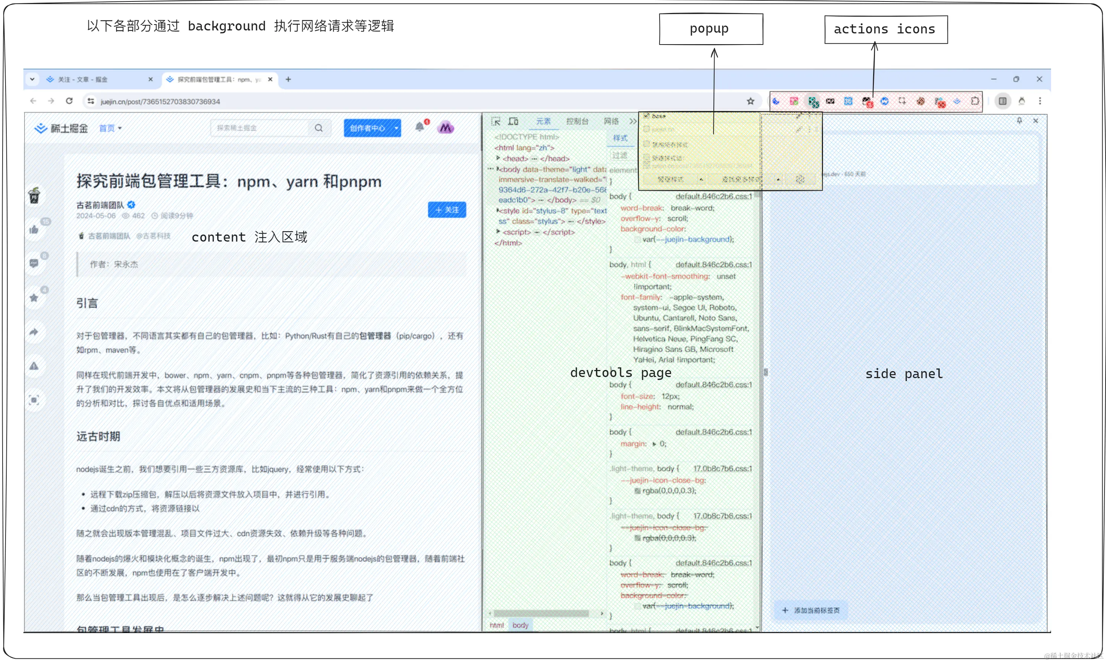Click the notification bell icon
Screen dimensions: 1106x662
pyautogui.click(x=419, y=127)
